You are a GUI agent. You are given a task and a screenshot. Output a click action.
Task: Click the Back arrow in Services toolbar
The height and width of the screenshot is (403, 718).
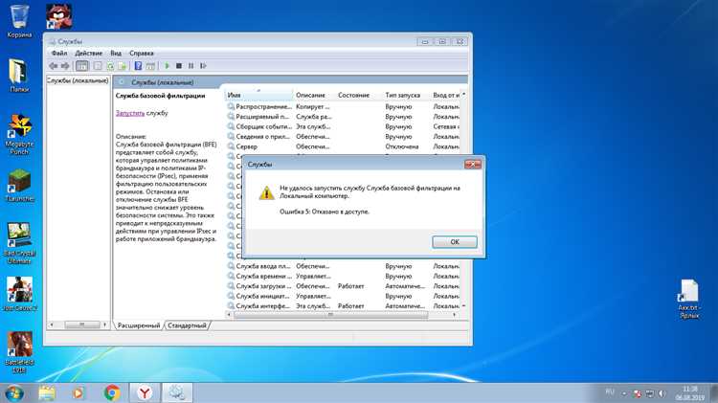click(53, 66)
